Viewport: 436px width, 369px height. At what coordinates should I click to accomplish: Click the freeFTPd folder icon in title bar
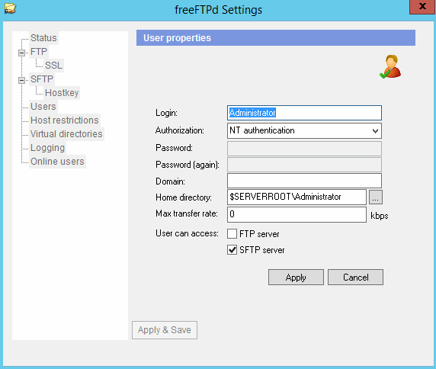10,8
